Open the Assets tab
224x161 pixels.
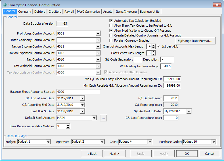(108, 12)
